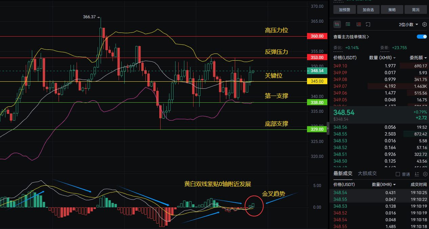Viewport: 429px width, 229px height.
Task: Select the 最新成交 tab
Action: point(343,173)
